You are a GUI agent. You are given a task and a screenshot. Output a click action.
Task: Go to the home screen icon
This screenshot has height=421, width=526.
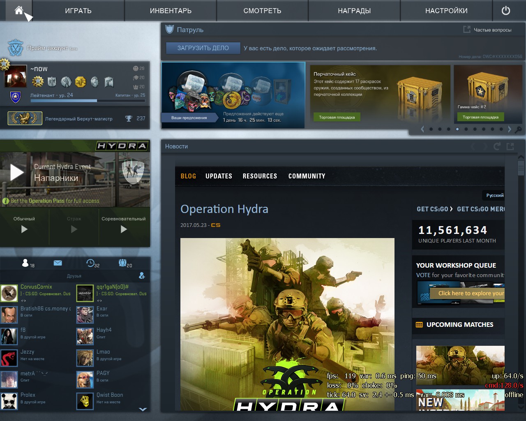point(18,10)
